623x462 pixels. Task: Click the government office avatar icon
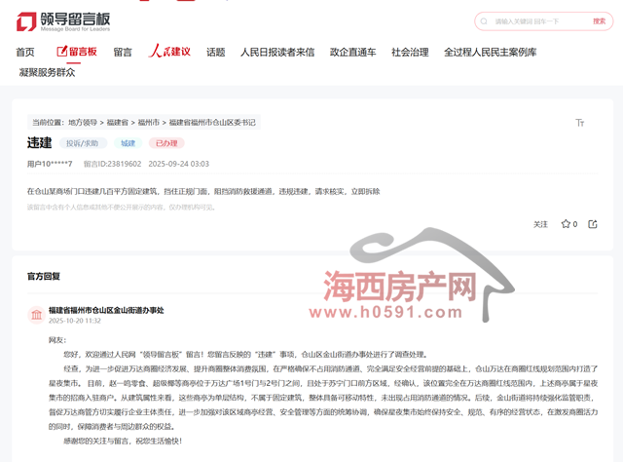coord(35,314)
